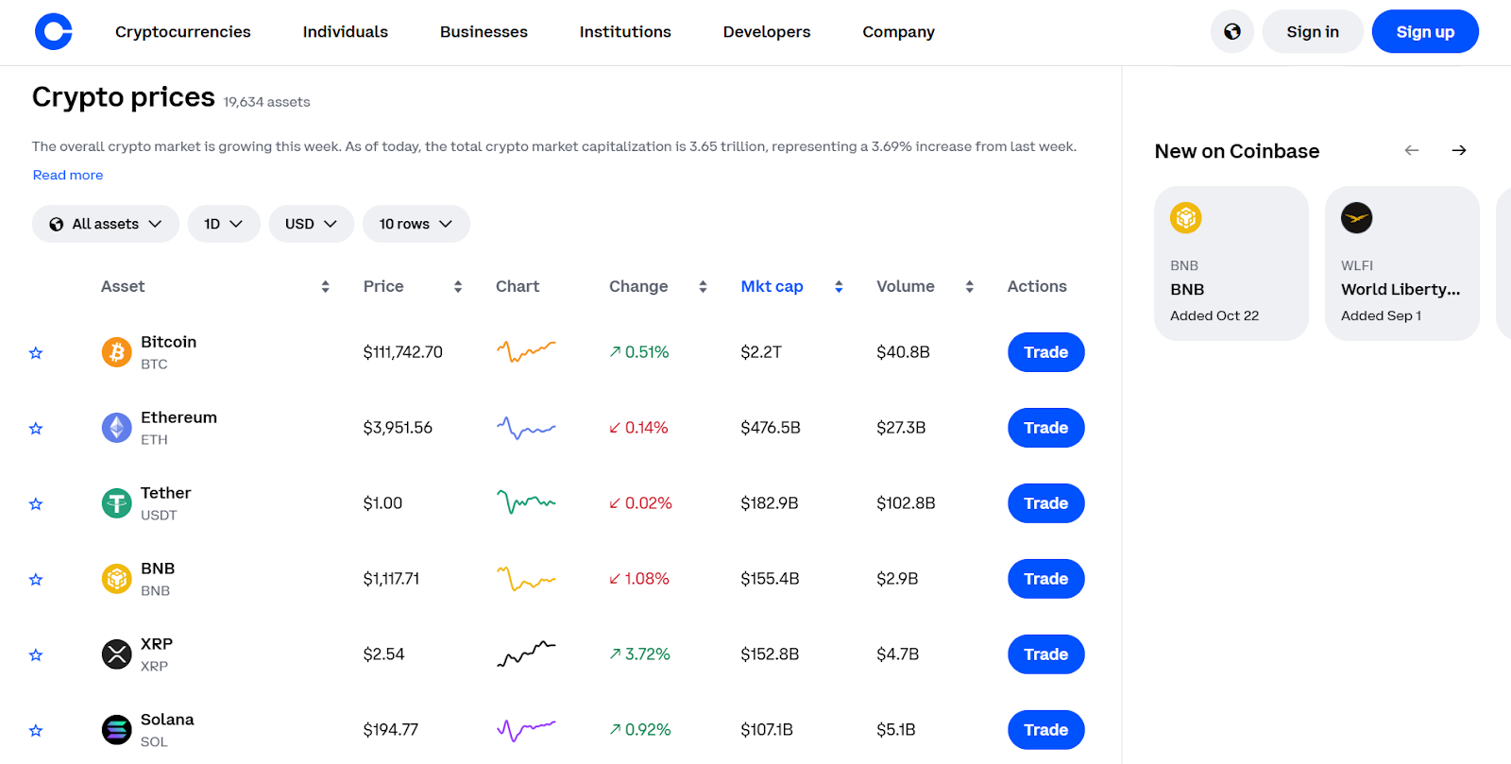Image resolution: width=1511 pixels, height=764 pixels.
Task: Trade XRP using its Trade button
Action: (1046, 654)
